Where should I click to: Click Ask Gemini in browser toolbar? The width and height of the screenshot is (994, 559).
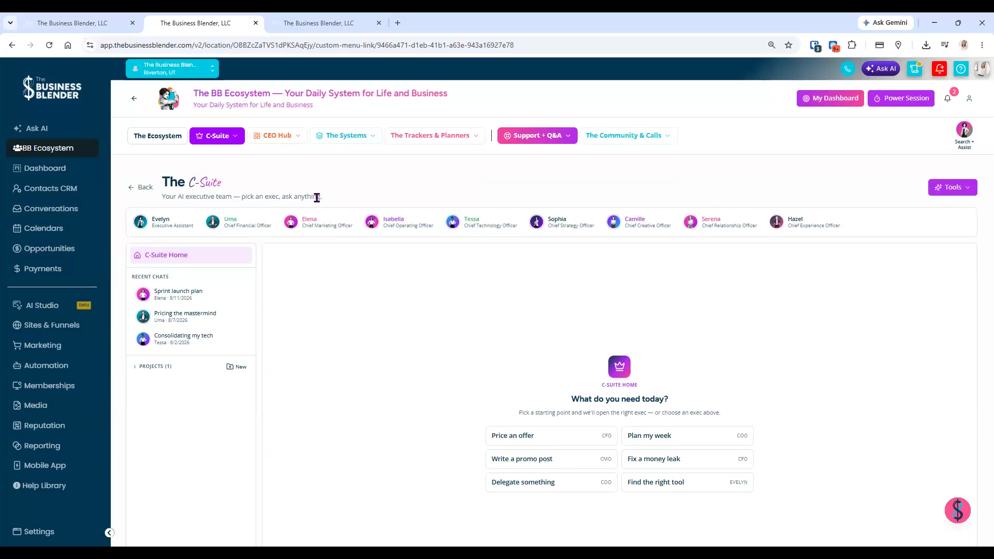(x=885, y=23)
